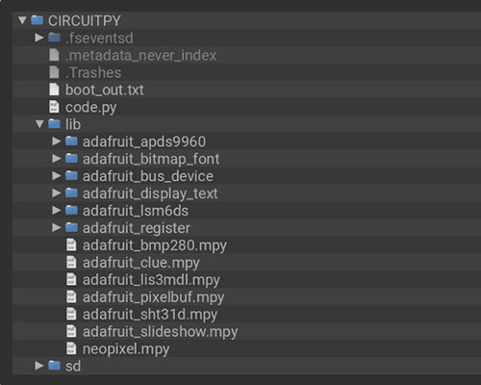
Task: Select the .Trashes entry
Action: (93, 73)
